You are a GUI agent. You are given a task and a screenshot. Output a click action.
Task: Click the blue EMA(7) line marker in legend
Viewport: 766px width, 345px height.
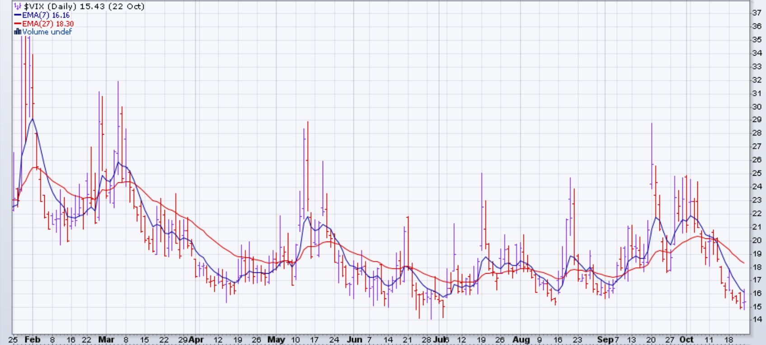18,15
